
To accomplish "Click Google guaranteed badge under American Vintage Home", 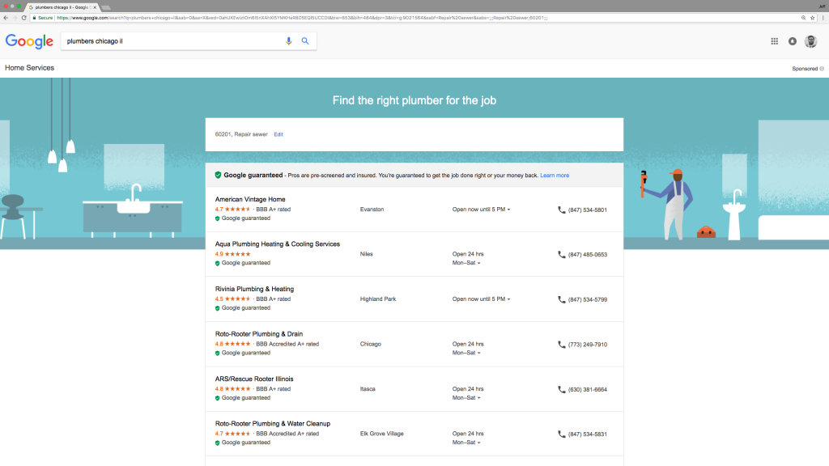I will [243, 218].
